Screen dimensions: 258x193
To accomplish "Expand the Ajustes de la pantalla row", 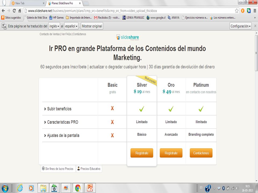I will tap(62, 135).
